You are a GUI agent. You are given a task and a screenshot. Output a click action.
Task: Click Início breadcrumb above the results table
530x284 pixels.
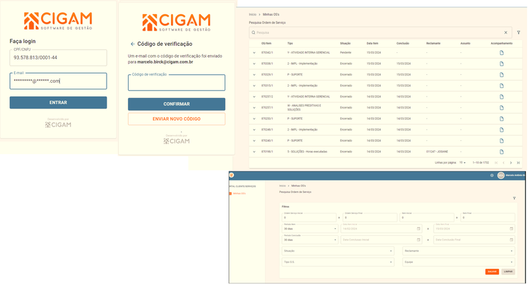pos(252,15)
